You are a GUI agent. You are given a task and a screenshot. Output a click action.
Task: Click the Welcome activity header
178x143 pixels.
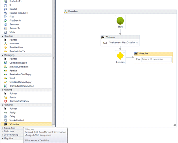click(120, 37)
